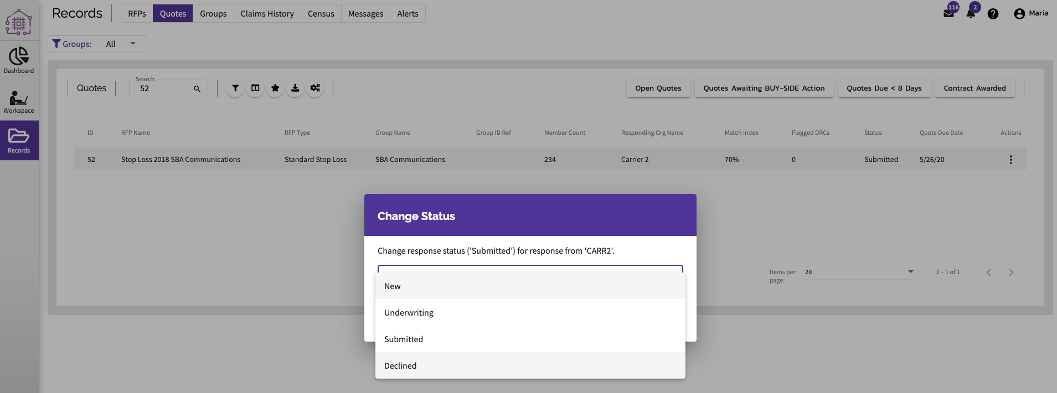Click Quotes Due < 8 Days button

884,88
